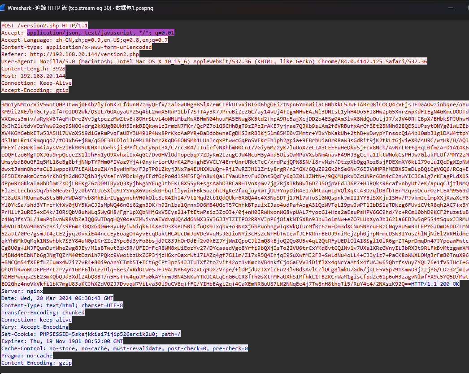The height and width of the screenshot is (374, 469).
Task: Click the Accept-Language header line
Action: pos(85,40)
